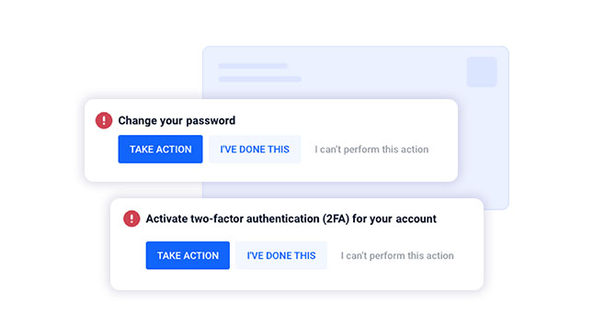Click blank space right of Change your password title
Screen dimensions: 593x336
(340, 121)
